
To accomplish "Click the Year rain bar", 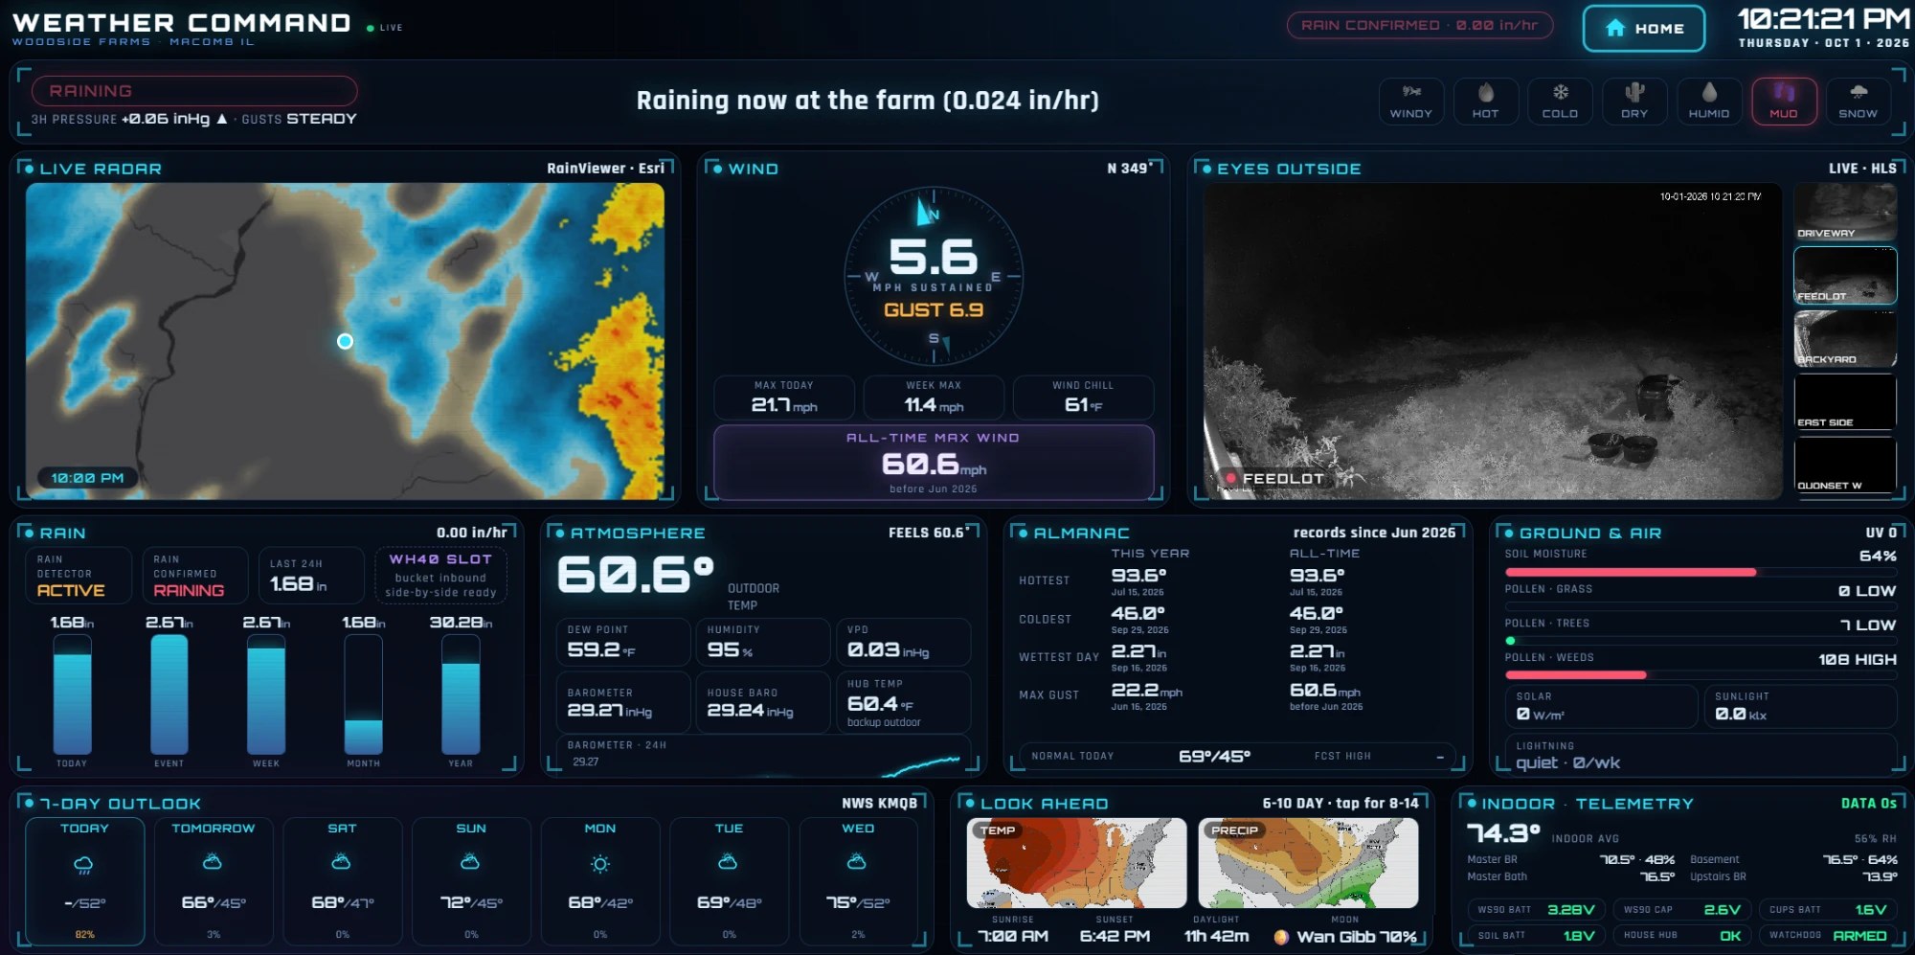I will [x=461, y=694].
